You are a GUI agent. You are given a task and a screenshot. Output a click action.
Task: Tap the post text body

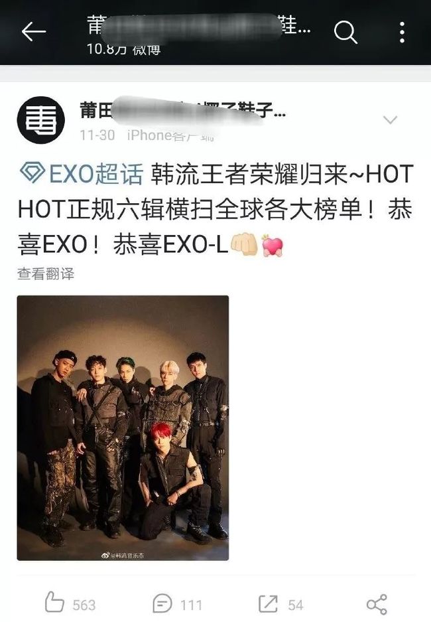tap(215, 209)
